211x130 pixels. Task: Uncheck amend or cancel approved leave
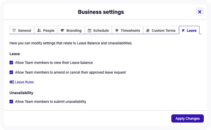[x=11, y=72]
